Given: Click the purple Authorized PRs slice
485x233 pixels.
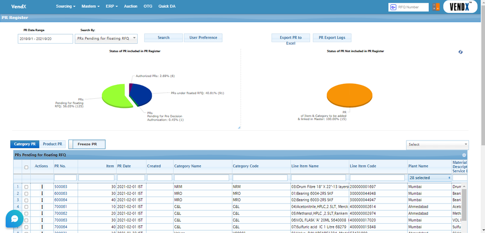Looking at the screenshot, I should coord(131,86).
